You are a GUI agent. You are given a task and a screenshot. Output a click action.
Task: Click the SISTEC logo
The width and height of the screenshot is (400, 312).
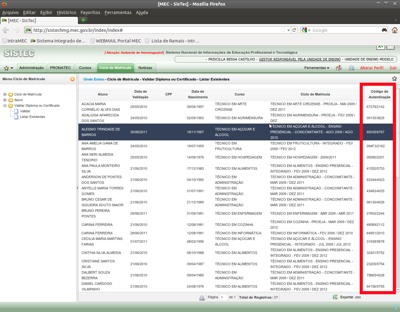pos(19,53)
